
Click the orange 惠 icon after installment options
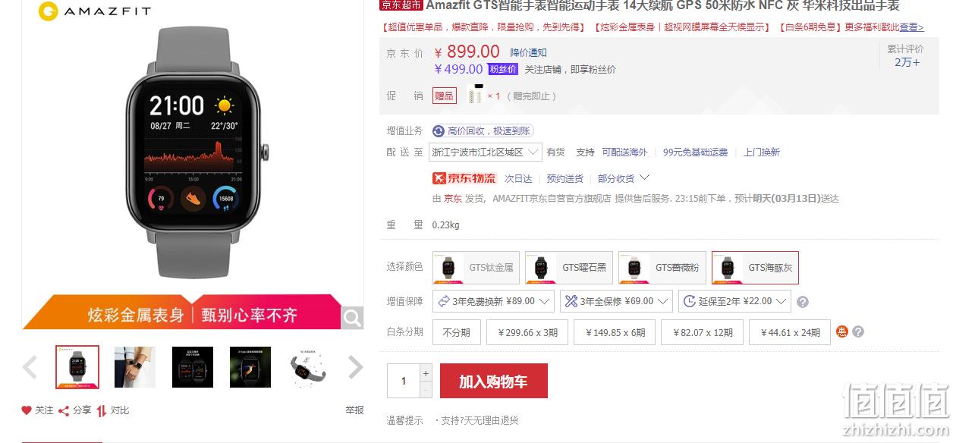(x=841, y=331)
